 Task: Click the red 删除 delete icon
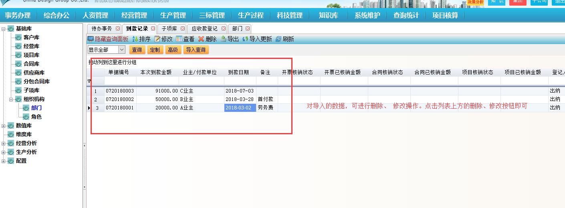201,39
